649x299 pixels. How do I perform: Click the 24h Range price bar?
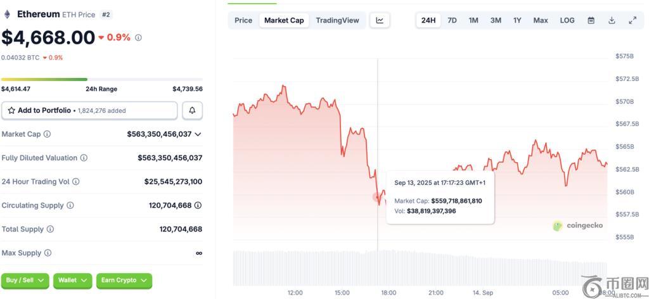102,79
